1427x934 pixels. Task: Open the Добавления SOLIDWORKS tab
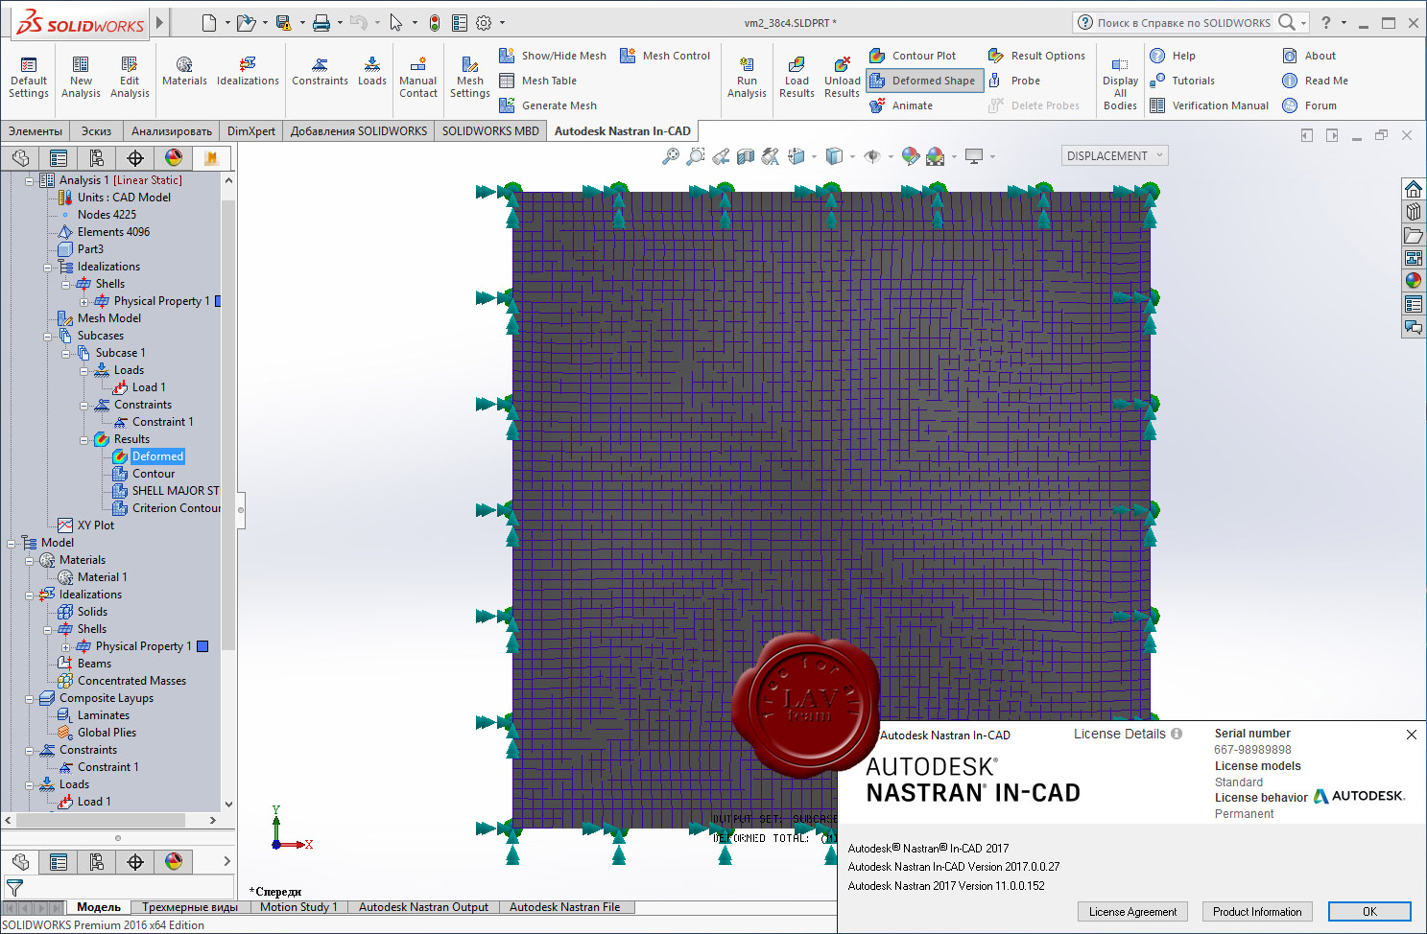(359, 131)
